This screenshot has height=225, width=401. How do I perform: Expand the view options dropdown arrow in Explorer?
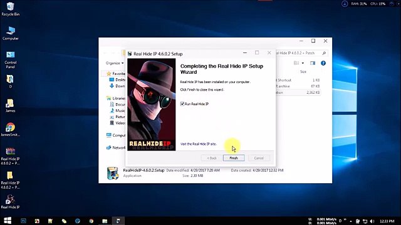[x=303, y=63]
